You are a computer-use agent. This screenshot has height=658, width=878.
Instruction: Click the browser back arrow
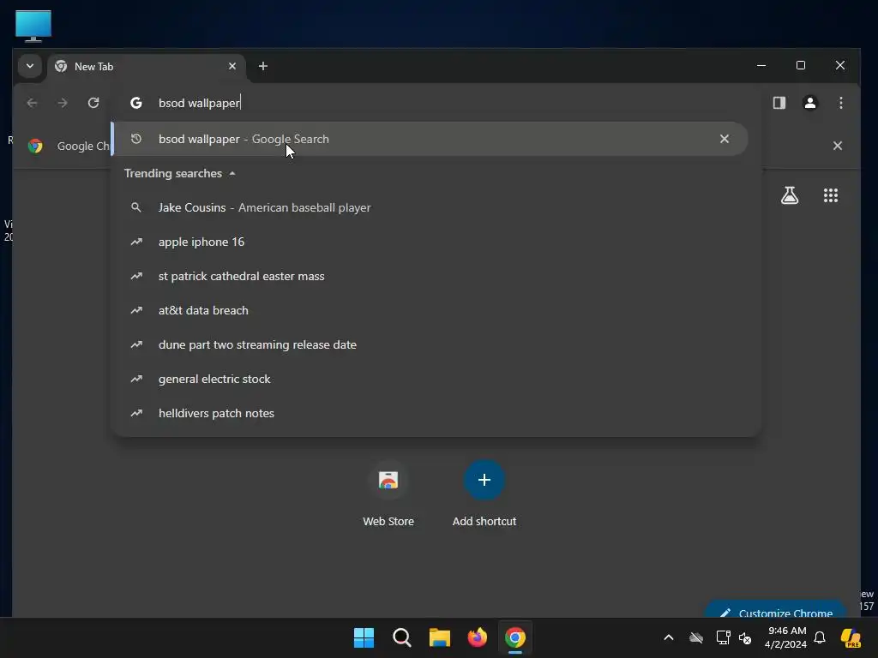click(x=32, y=103)
